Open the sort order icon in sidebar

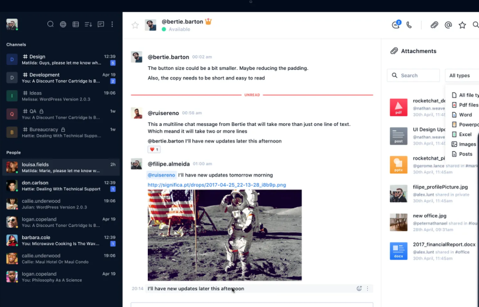pyautogui.click(x=88, y=24)
